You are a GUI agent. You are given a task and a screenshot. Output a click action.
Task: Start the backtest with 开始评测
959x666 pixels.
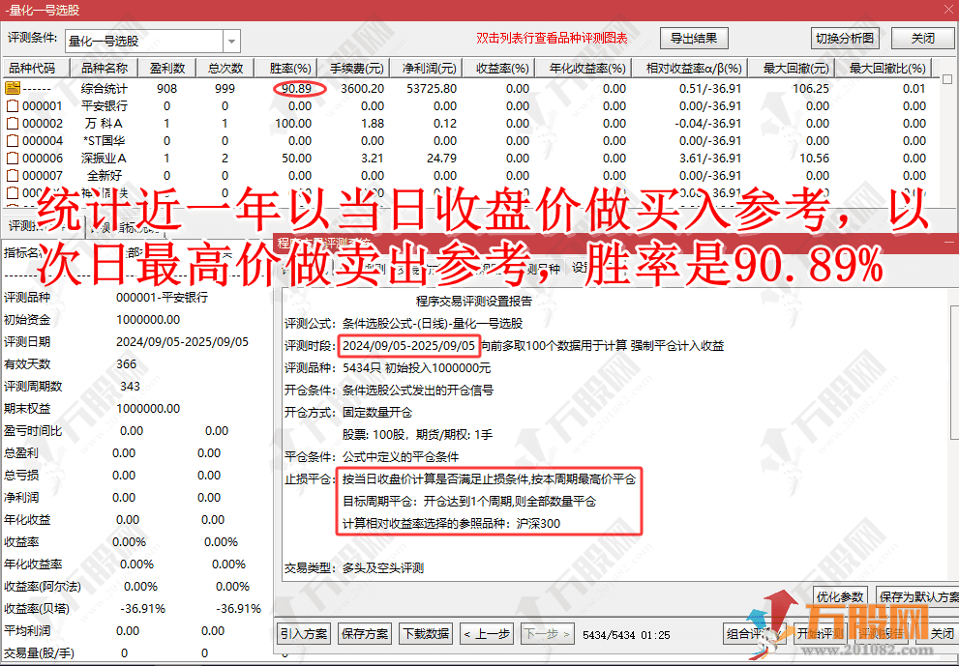point(821,633)
